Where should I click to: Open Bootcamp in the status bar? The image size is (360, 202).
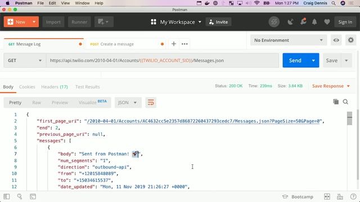click(x=298, y=197)
